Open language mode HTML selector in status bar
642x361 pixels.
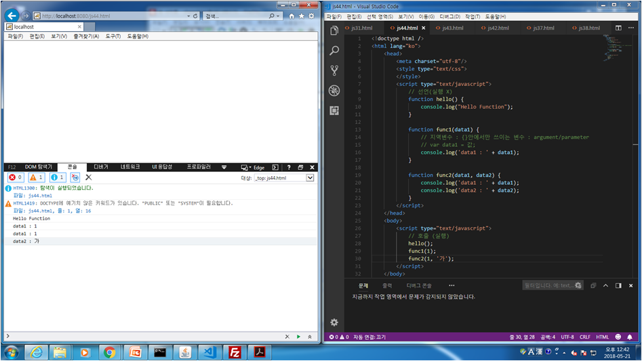[602, 337]
